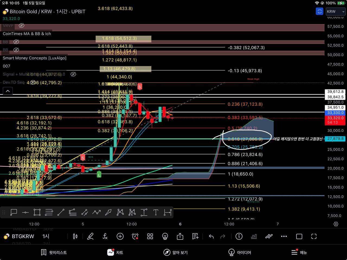The image size is (347, 260).
Task: Collapse the indicator legend list
Action: pos(8,91)
